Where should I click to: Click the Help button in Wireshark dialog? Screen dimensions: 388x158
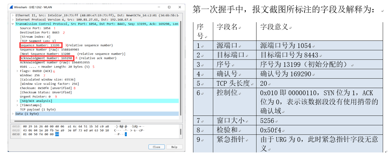click(x=174, y=147)
